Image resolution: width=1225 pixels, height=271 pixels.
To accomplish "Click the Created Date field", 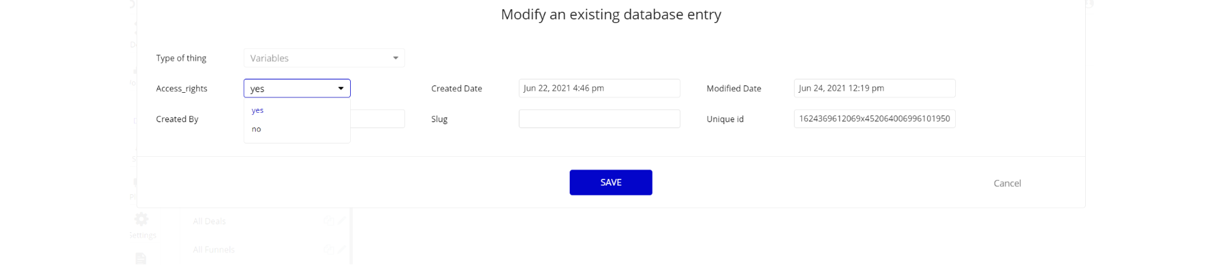I will point(598,88).
